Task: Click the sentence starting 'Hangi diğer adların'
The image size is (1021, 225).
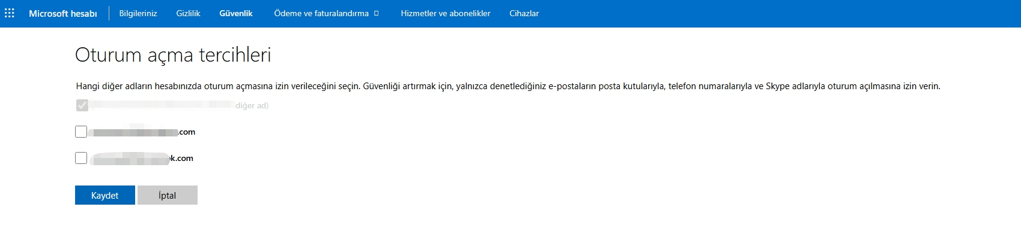Action: tap(217, 86)
